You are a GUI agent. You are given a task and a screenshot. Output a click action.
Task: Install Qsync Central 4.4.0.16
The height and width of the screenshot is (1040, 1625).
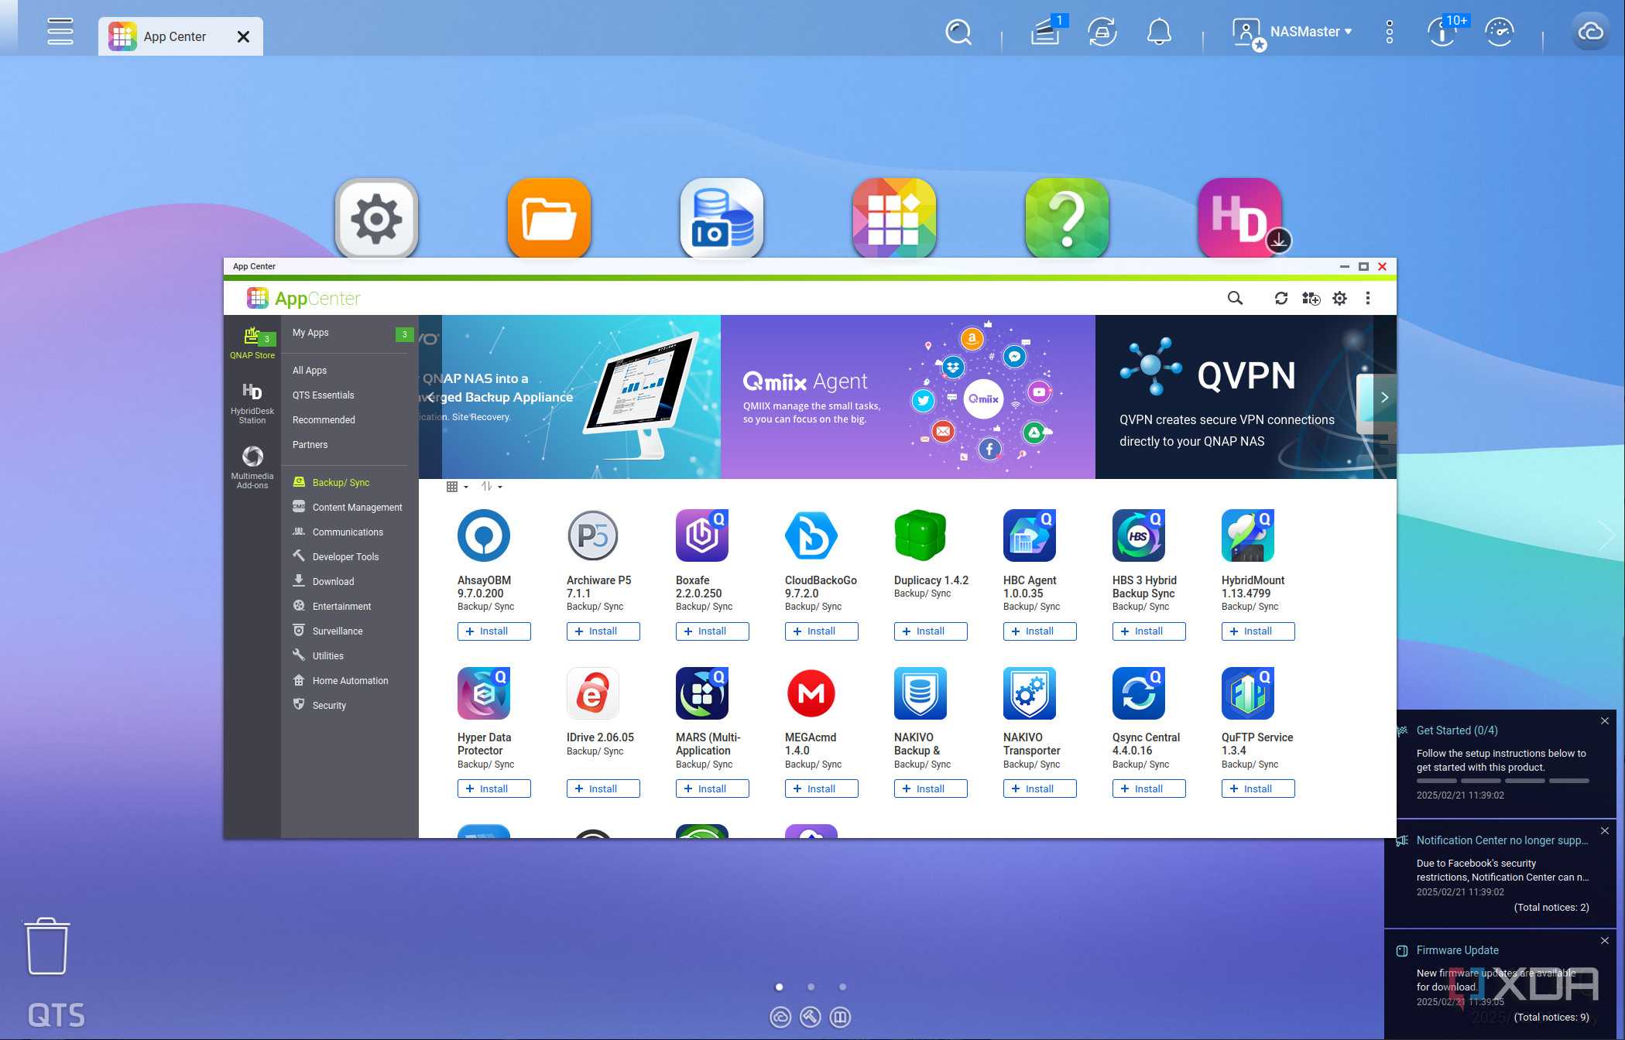pos(1149,789)
